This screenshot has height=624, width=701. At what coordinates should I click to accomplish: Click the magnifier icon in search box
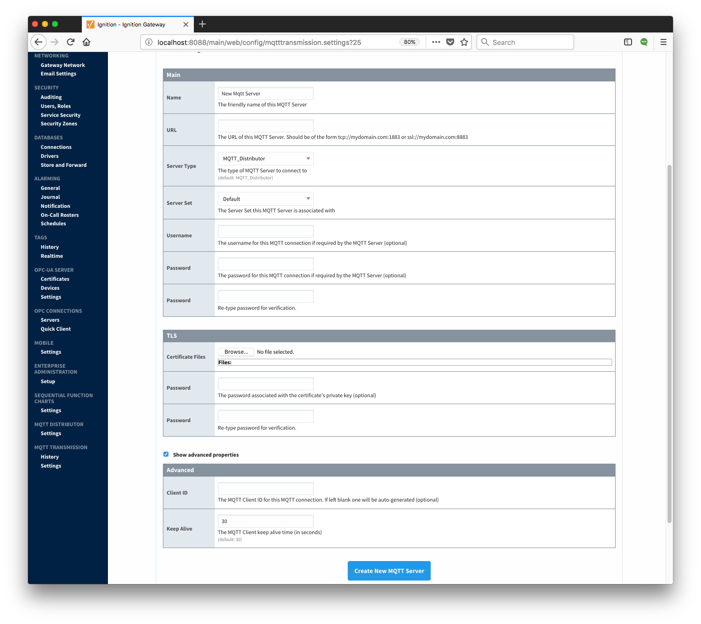pyautogui.click(x=485, y=42)
